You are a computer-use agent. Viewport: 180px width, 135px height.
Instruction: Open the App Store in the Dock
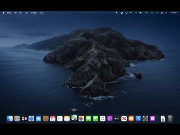tap(138, 118)
